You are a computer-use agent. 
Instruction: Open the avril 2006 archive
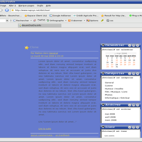[110, 117]
